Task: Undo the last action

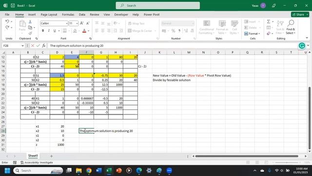Action: coord(7,22)
